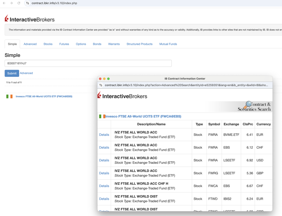Open Details for FWRA EBS CHF row
This screenshot has width=282, height=216.
click(x=104, y=148)
